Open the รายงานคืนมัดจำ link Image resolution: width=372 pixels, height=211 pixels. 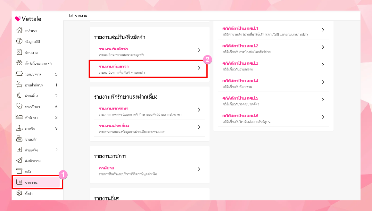[x=114, y=66]
